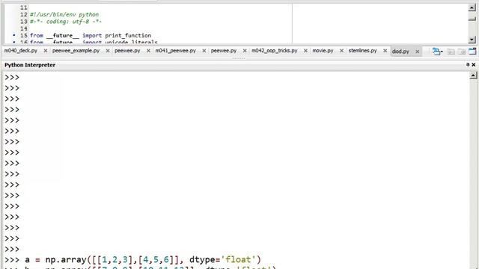
Task: Open the movie.py tab
Action: pyautogui.click(x=323, y=51)
